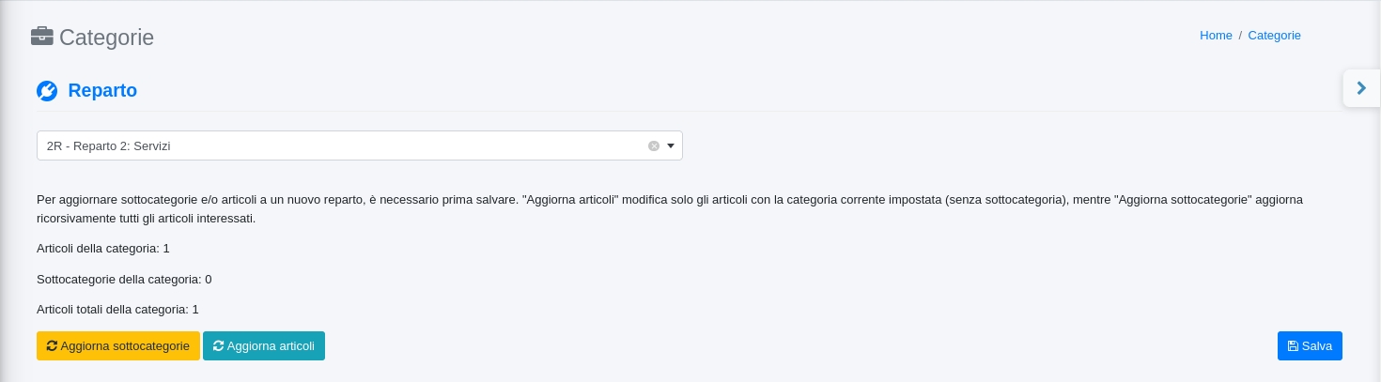Select the '2R - Reparto 2: Servizi' combo box
This screenshot has width=1381, height=382.
pyautogui.click(x=338, y=145)
